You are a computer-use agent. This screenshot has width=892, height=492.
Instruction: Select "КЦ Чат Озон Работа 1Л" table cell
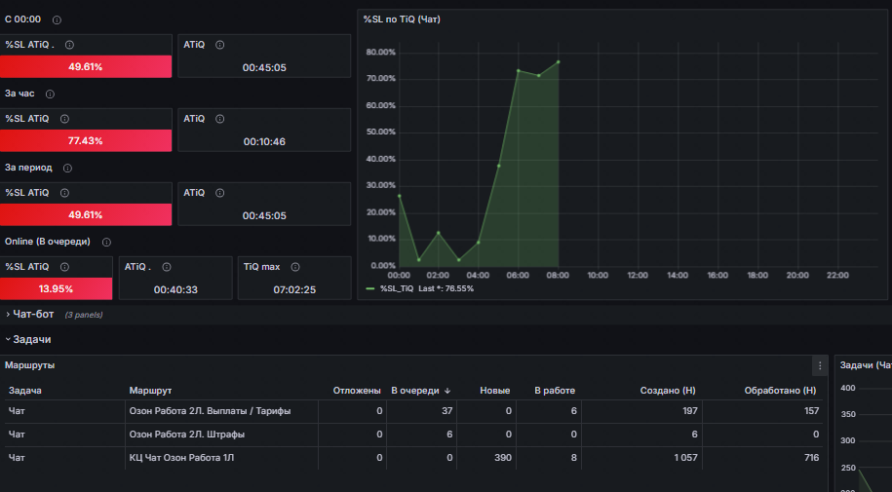point(181,457)
